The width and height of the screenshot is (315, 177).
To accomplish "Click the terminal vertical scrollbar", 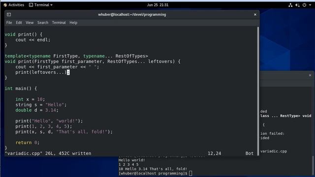I will tap(258, 91).
